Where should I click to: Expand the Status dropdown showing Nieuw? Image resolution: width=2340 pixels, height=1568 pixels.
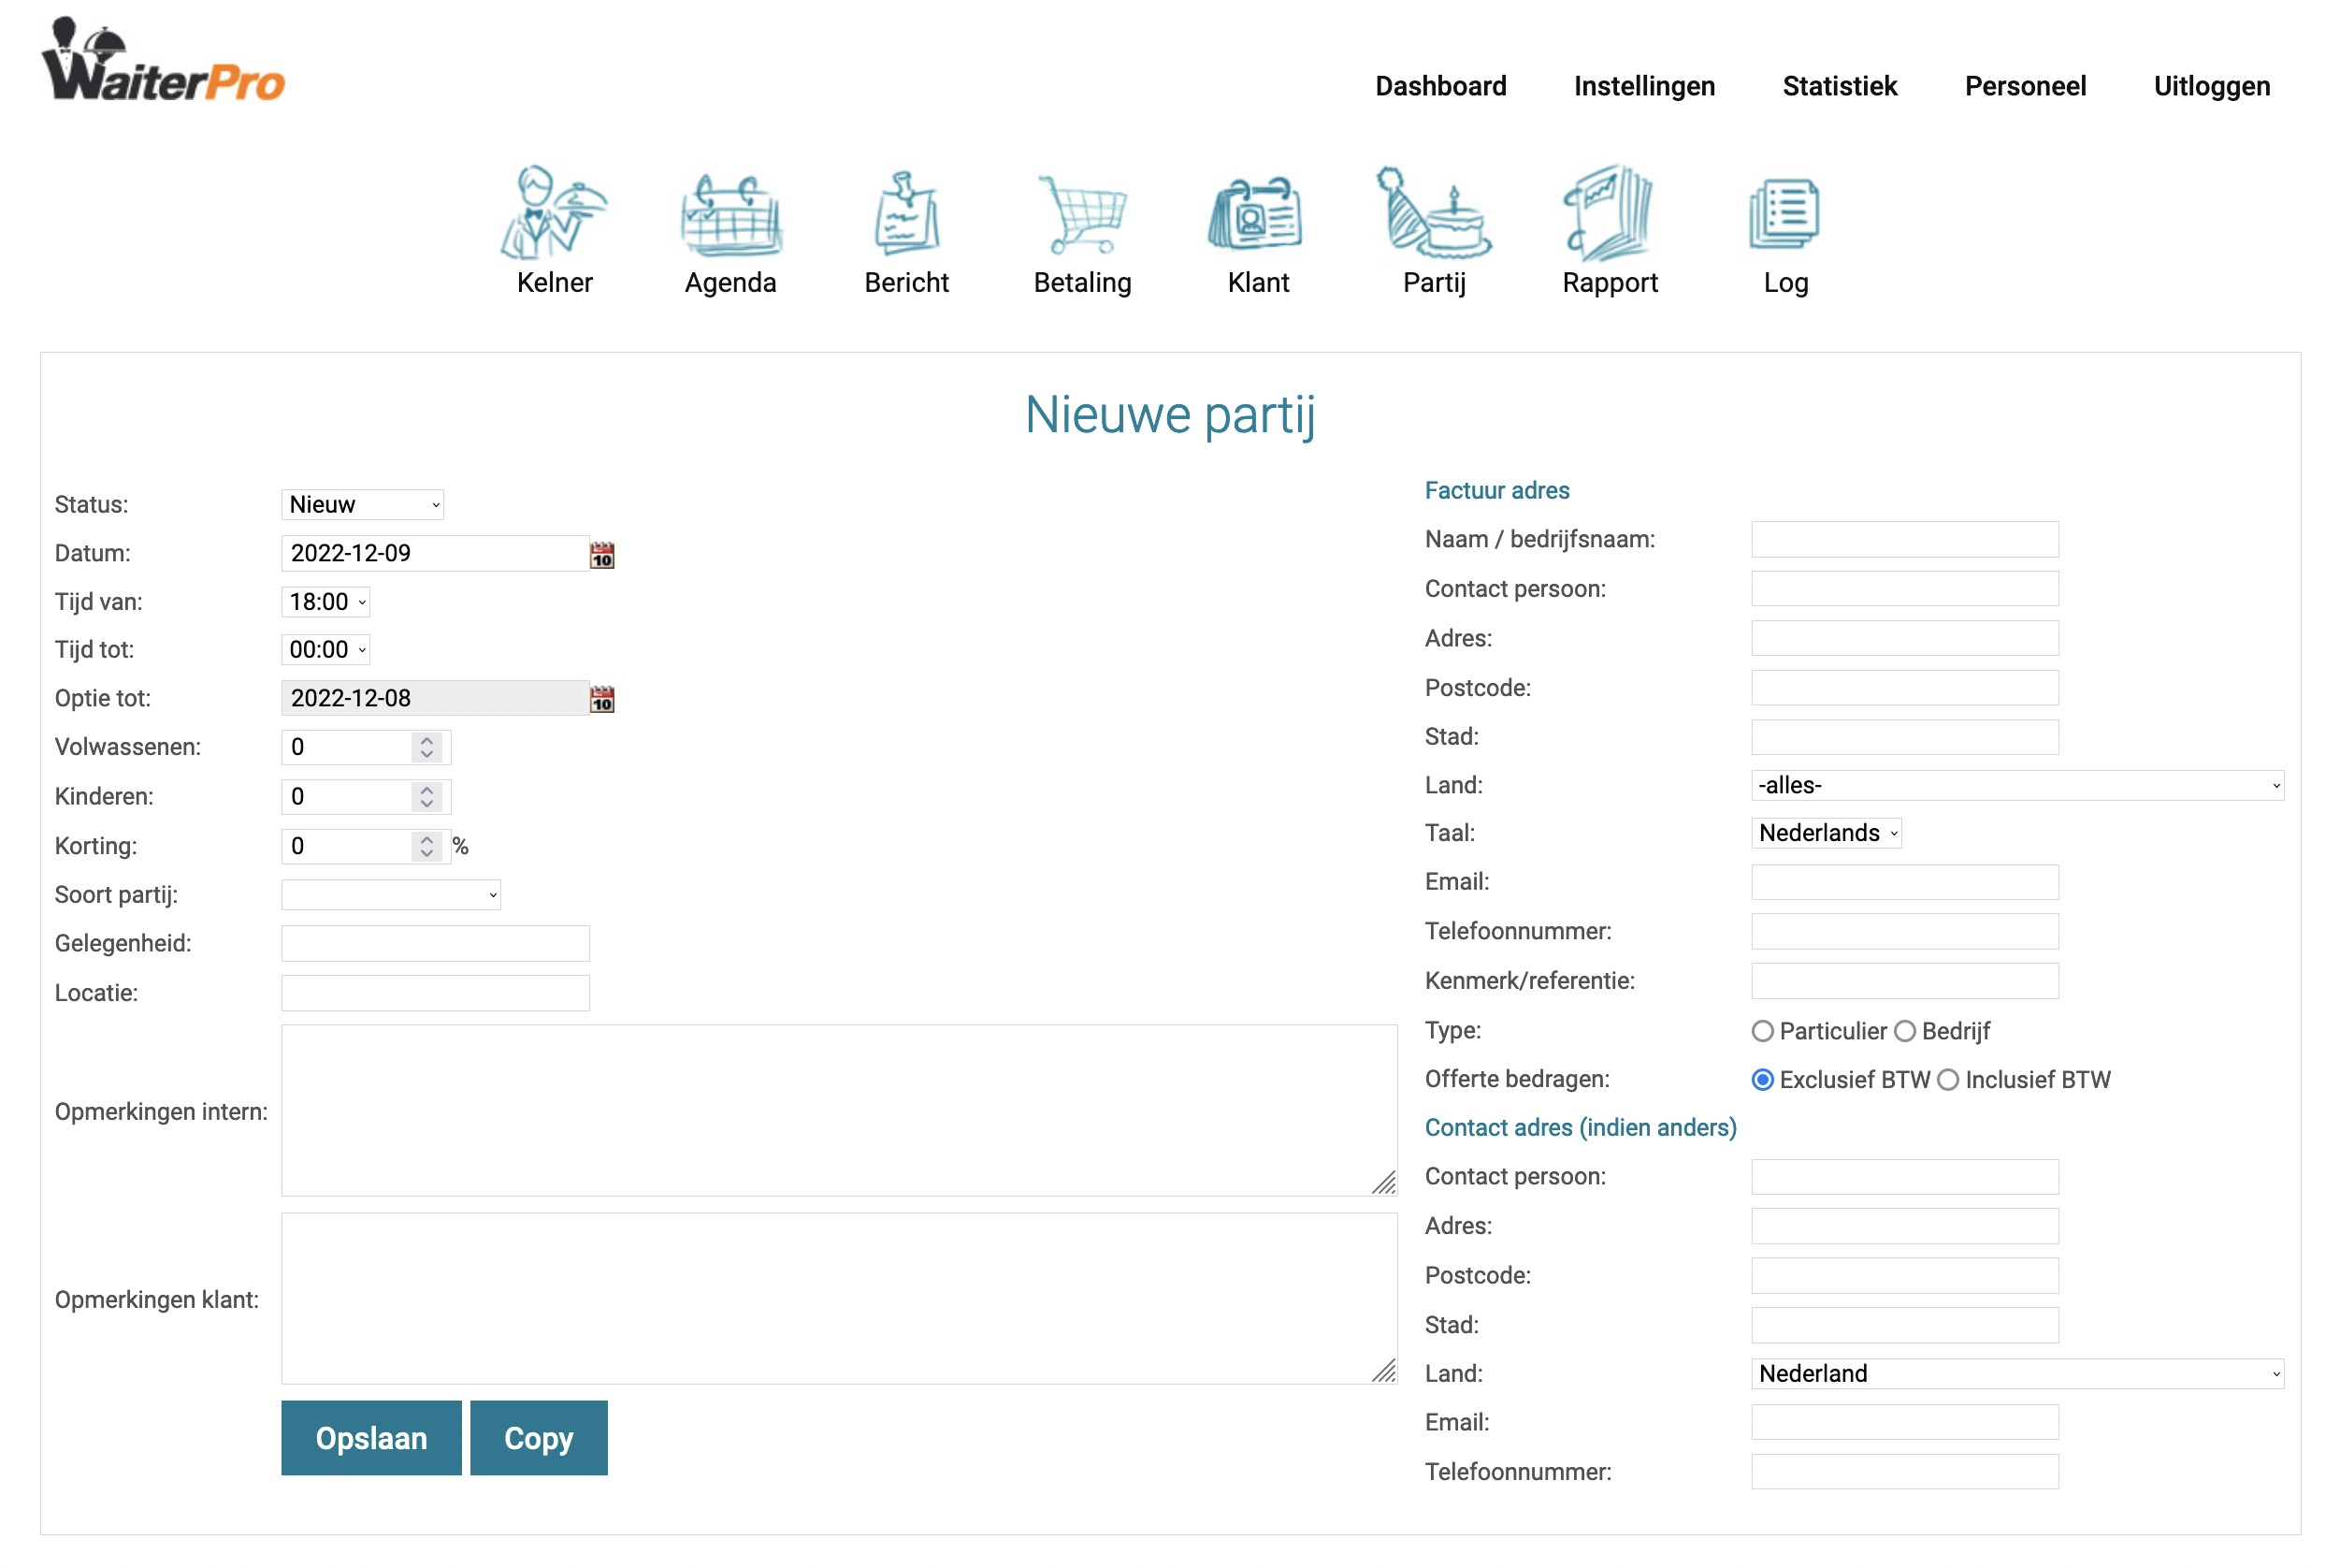click(362, 505)
